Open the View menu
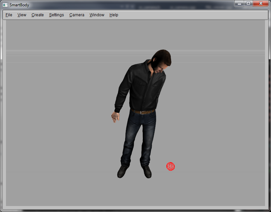Viewport: 271px width, 212px height. click(22, 15)
